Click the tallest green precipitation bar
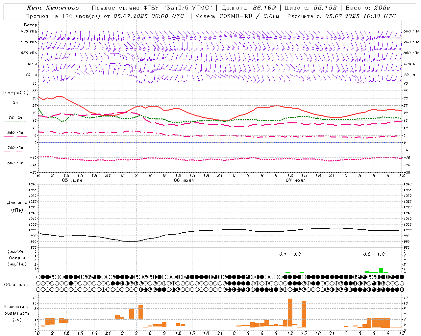This screenshot has height=336, width=421. click(x=381, y=270)
